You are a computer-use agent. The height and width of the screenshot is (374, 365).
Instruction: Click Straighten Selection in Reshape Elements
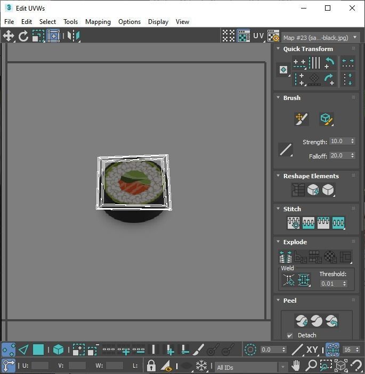pyautogui.click(x=298, y=190)
